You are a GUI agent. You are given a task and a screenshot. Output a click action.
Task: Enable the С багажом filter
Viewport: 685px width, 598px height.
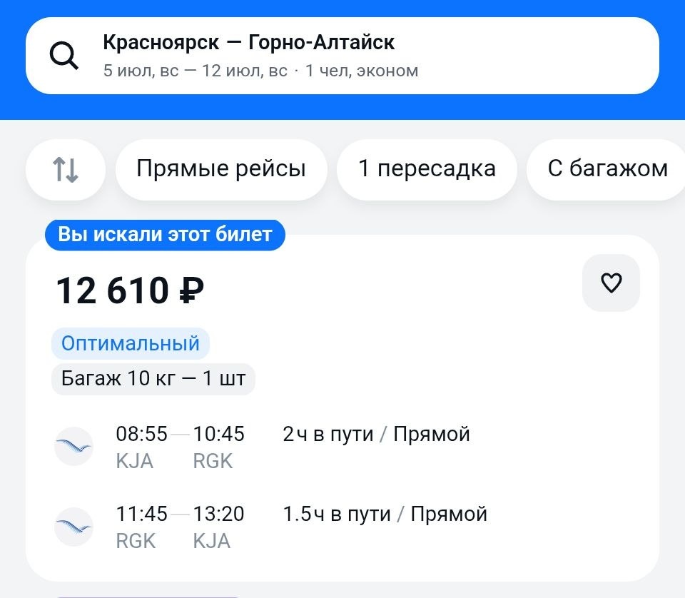(607, 170)
